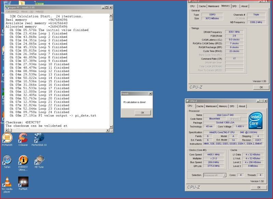Open the About menu in Super PI
Screen dimensions: 273x199
tap(27, 12)
